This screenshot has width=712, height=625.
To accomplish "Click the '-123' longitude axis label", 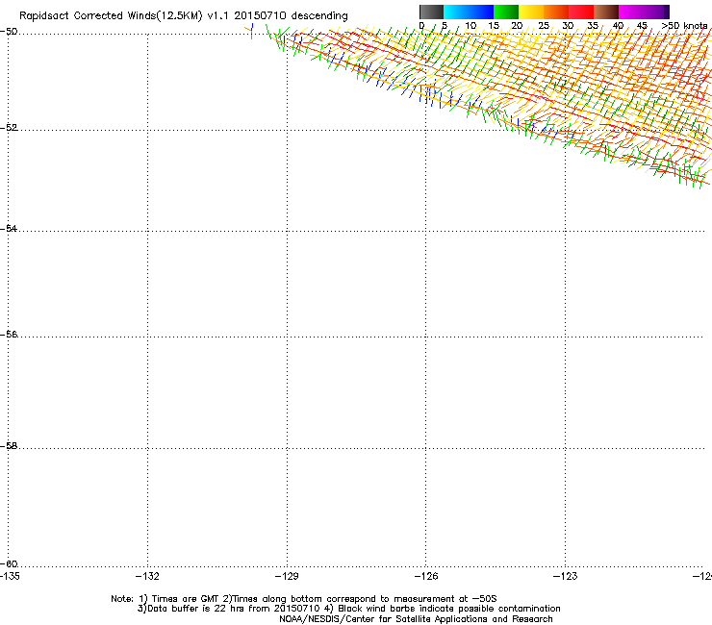I will pos(566,576).
